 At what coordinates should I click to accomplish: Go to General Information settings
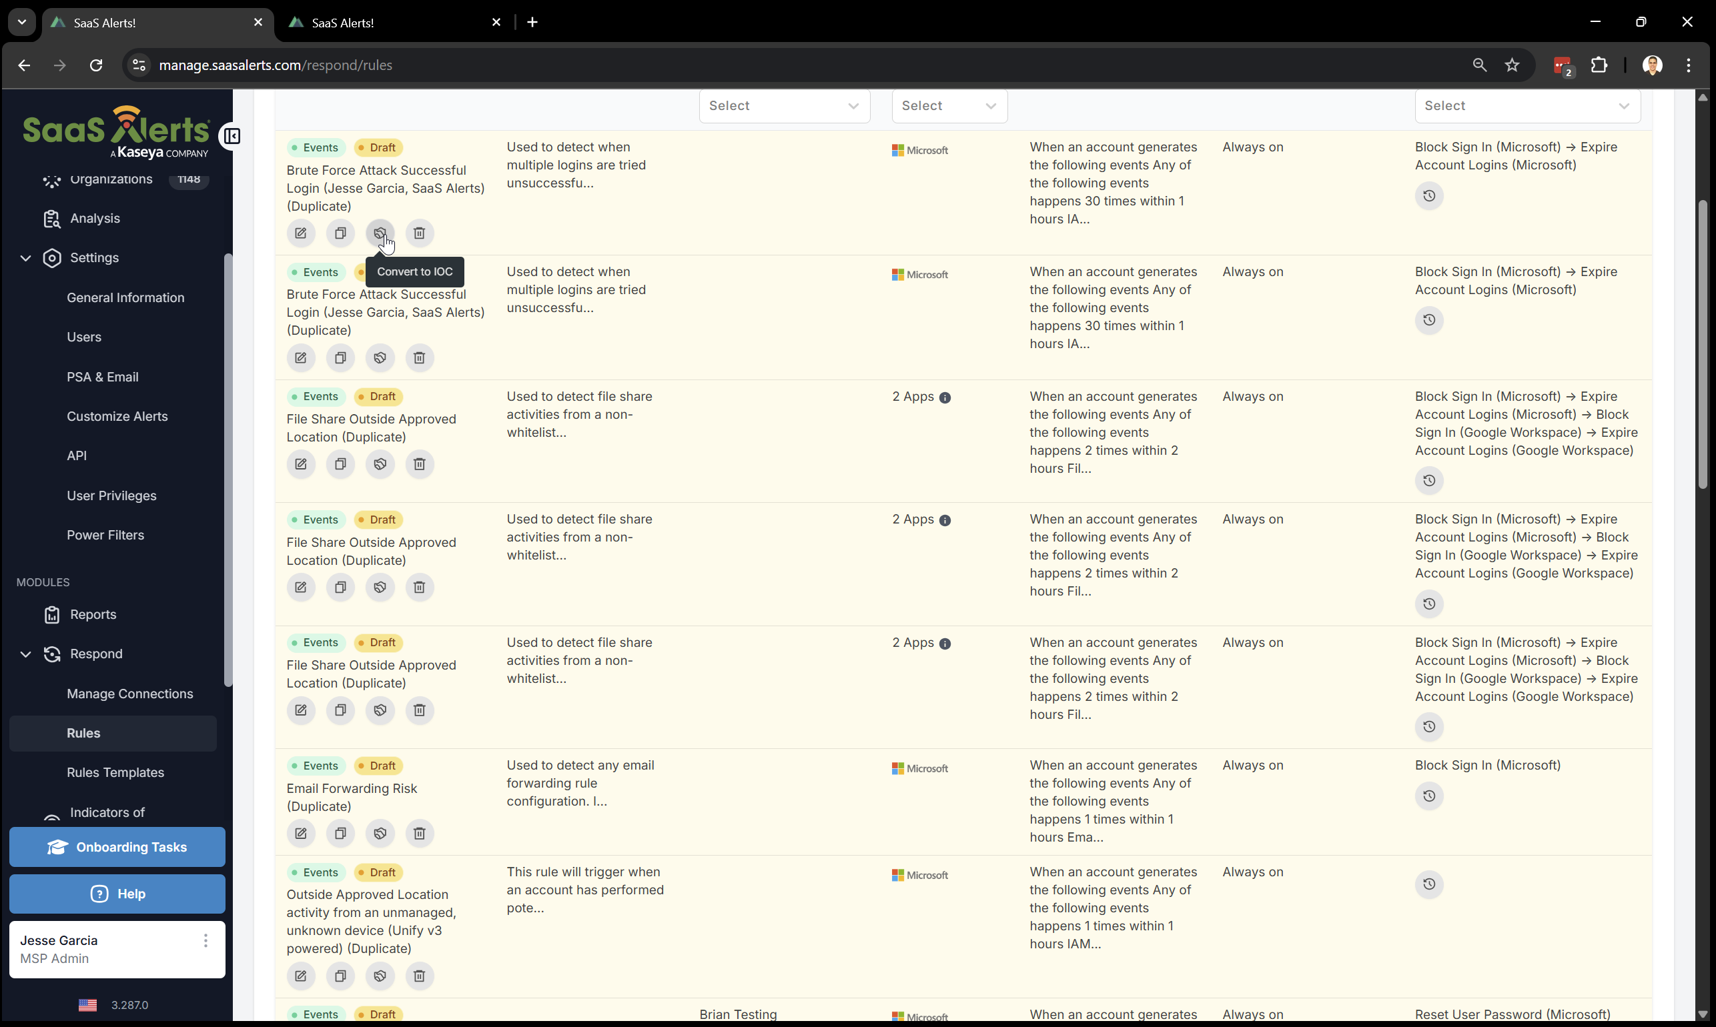(125, 297)
